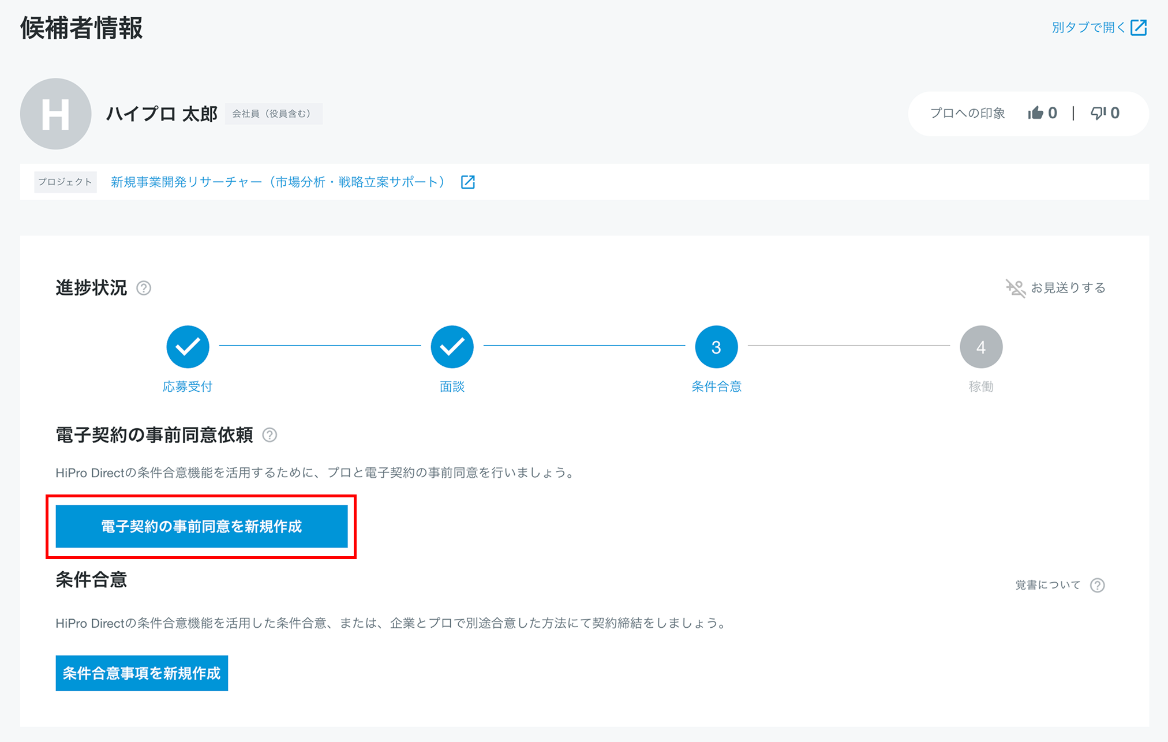Click the external link icon beside the project name

tap(468, 182)
